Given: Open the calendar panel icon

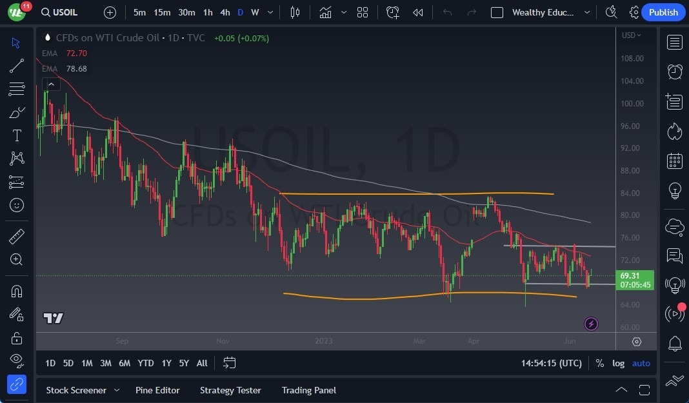Looking at the screenshot, I should [675, 161].
